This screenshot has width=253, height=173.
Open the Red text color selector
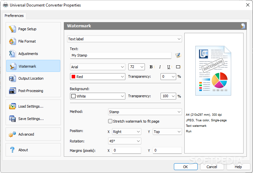point(98,76)
